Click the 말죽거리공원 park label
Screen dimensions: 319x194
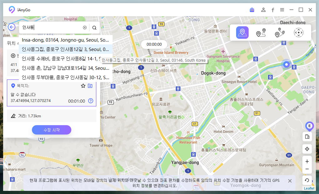[x=170, y=117]
